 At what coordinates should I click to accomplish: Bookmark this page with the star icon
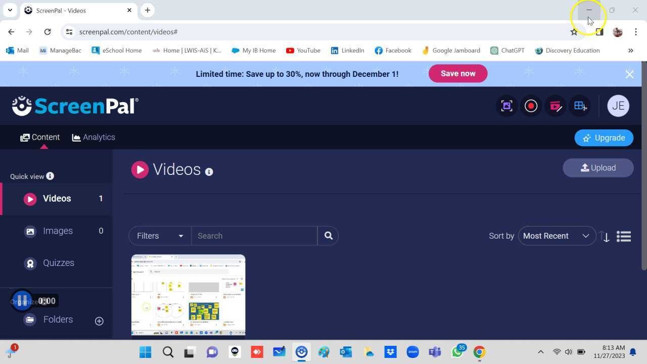tap(574, 32)
